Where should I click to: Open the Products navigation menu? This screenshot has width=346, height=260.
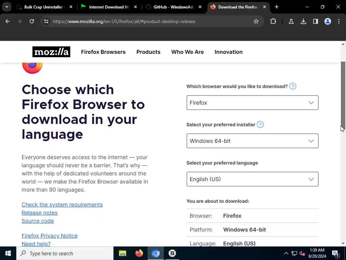coord(148,52)
